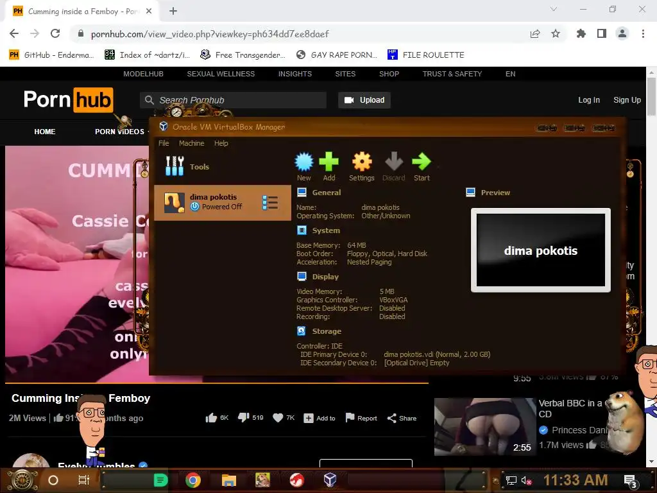The width and height of the screenshot is (657, 493).
Task: Open the Index of ~dartz bookmark
Action: (x=147, y=55)
